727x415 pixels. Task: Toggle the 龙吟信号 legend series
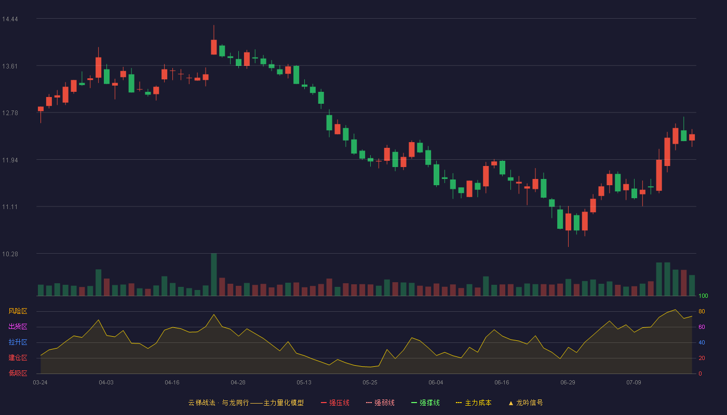[526, 403]
